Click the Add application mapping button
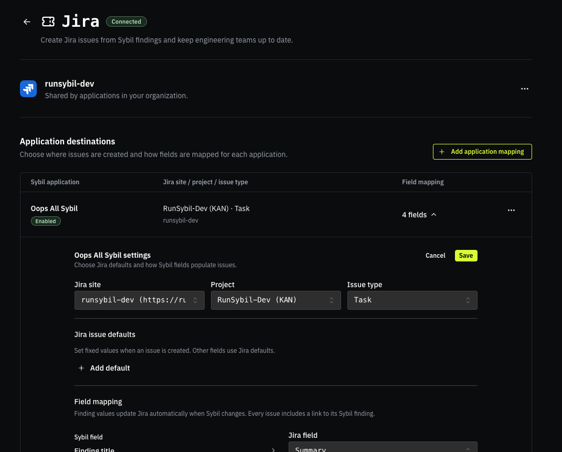The width and height of the screenshot is (562, 452). [x=482, y=152]
